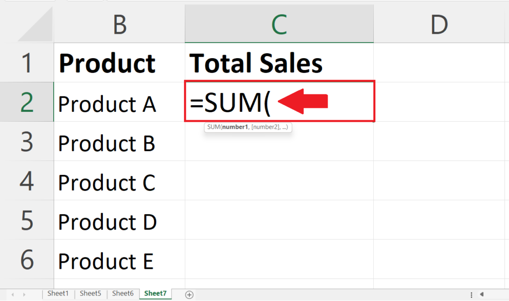
Task: Select column C header
Action: (279, 24)
